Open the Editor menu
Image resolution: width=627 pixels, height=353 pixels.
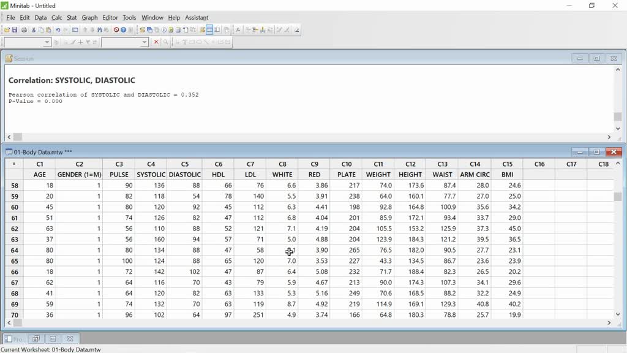110,18
